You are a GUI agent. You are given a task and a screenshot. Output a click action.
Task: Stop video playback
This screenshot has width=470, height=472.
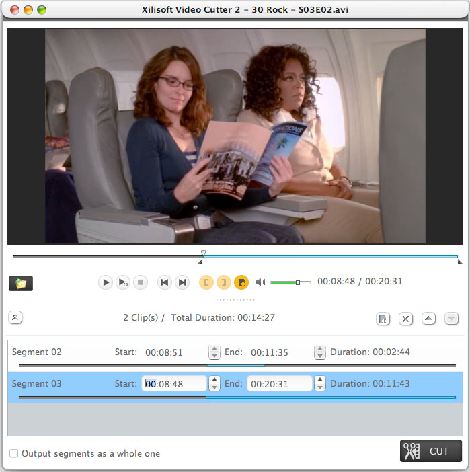(x=140, y=282)
